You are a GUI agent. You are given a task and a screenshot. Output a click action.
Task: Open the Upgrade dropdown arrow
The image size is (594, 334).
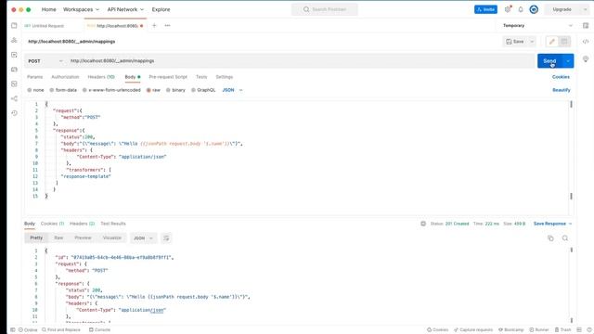pos(585,9)
